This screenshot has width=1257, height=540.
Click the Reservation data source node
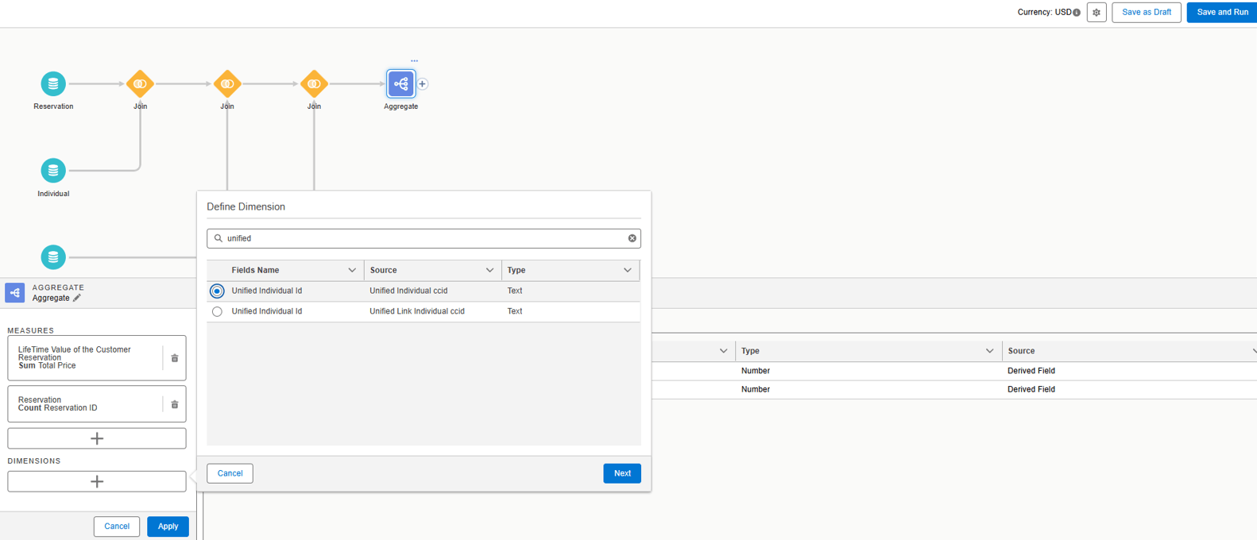point(53,83)
